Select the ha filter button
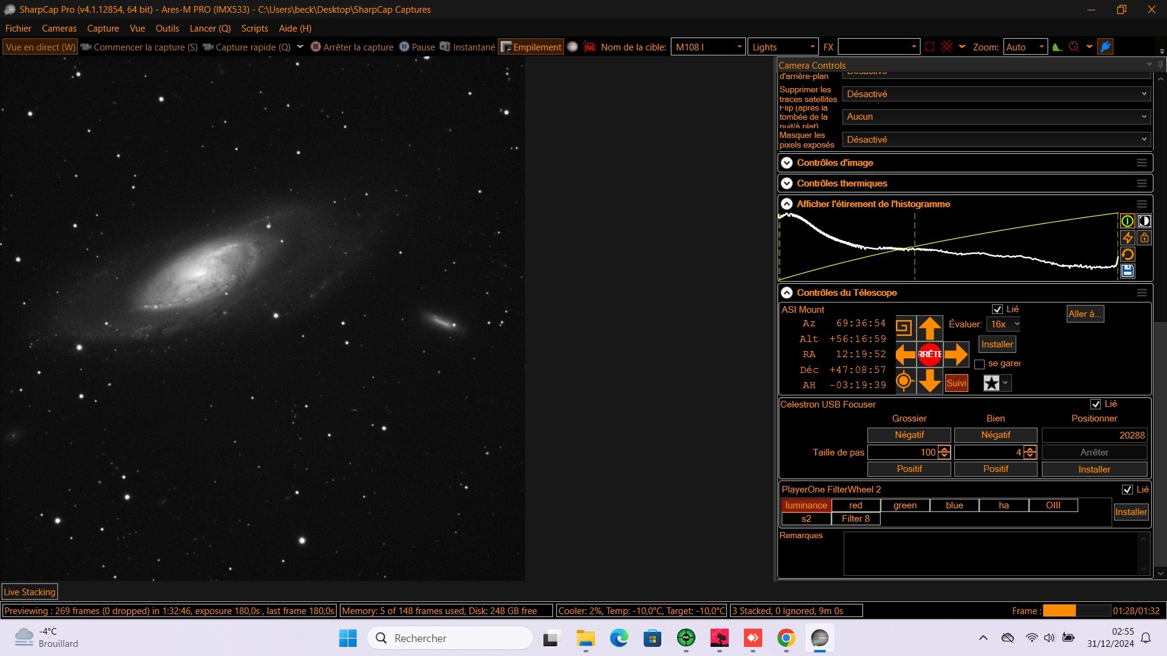 [1003, 505]
